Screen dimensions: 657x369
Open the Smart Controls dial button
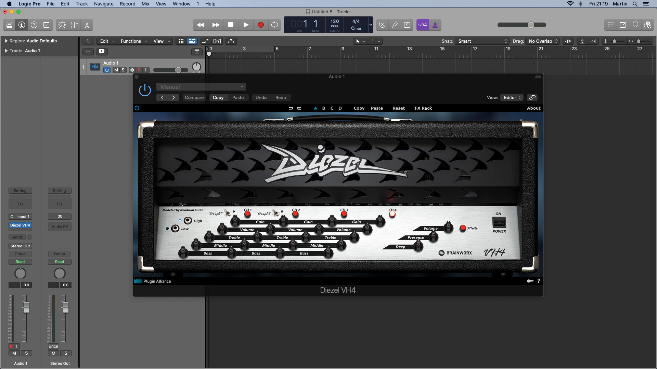tap(62, 25)
